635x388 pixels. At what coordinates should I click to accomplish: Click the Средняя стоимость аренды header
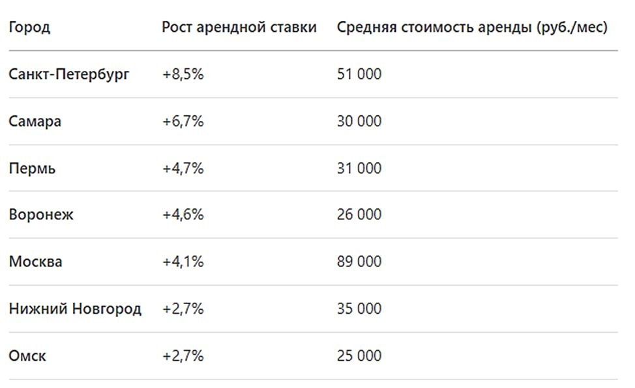(473, 27)
